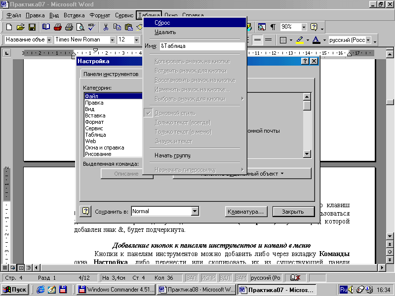Click the open book icon in the toolbar
This screenshot has width=395, height=296.
46,27
